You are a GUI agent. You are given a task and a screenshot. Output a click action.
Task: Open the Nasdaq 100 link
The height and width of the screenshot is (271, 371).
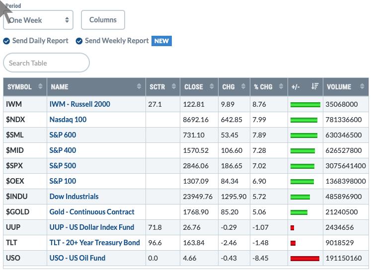tap(68, 120)
